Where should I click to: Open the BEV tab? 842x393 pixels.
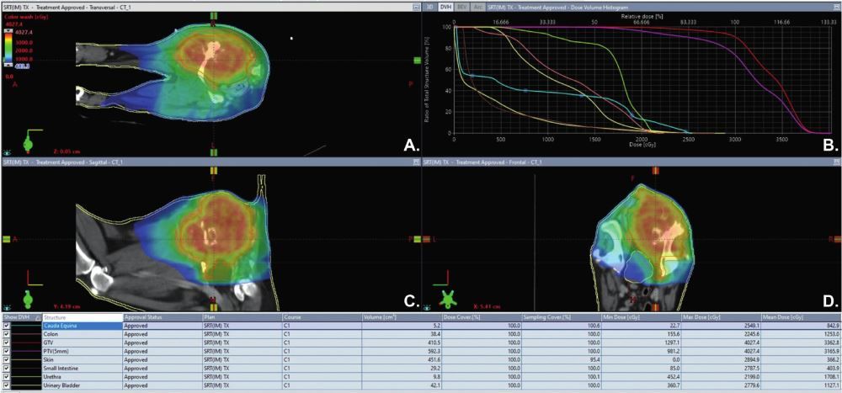point(461,7)
